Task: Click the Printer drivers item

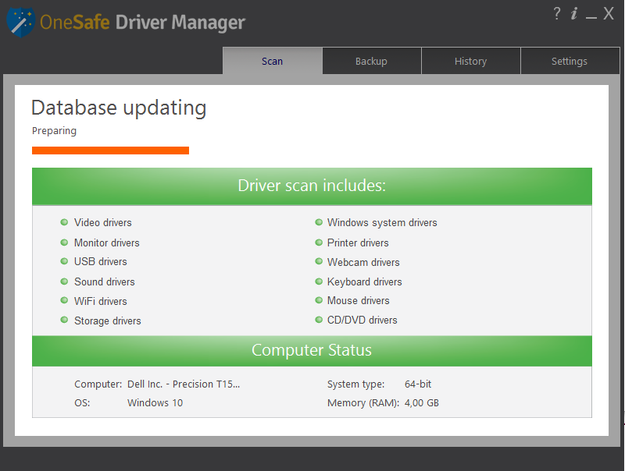Action: tap(358, 243)
